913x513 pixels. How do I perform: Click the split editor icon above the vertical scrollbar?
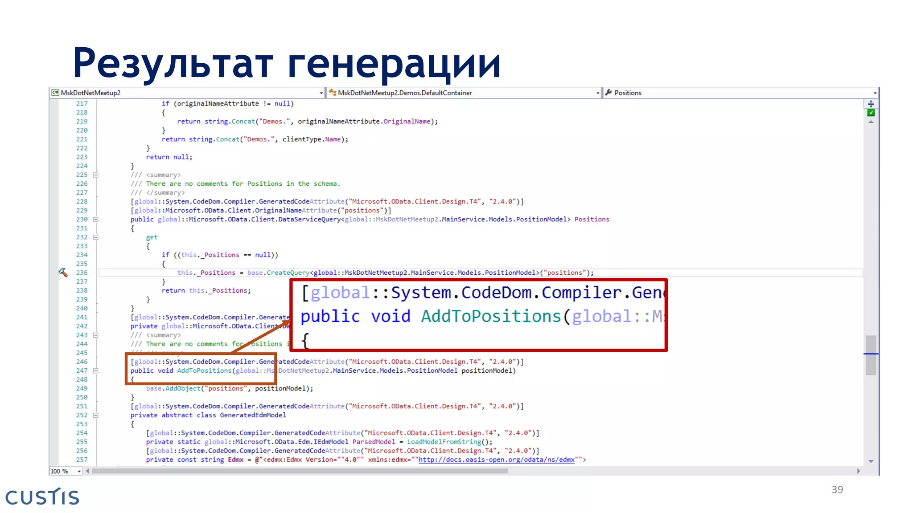871,104
